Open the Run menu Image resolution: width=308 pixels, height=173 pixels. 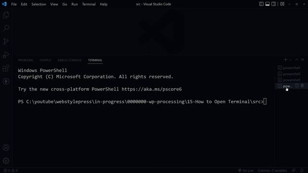click(75, 4)
